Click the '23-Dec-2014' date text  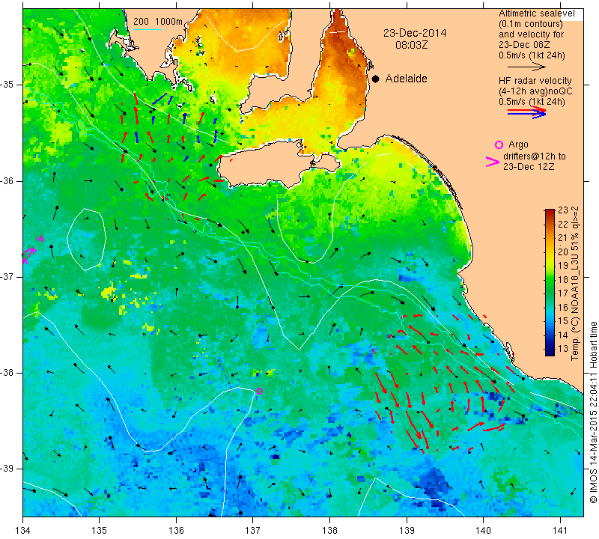click(x=415, y=33)
